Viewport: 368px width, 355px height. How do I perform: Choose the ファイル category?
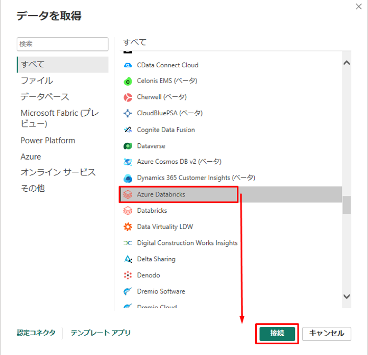click(37, 81)
